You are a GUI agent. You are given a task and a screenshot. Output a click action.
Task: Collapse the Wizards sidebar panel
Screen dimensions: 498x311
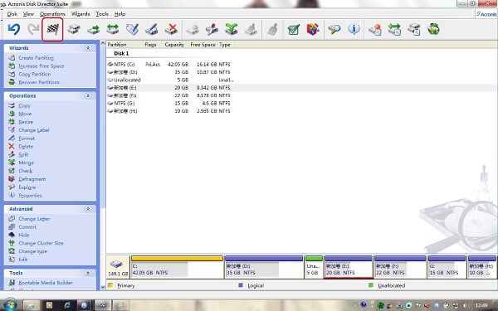88,48
